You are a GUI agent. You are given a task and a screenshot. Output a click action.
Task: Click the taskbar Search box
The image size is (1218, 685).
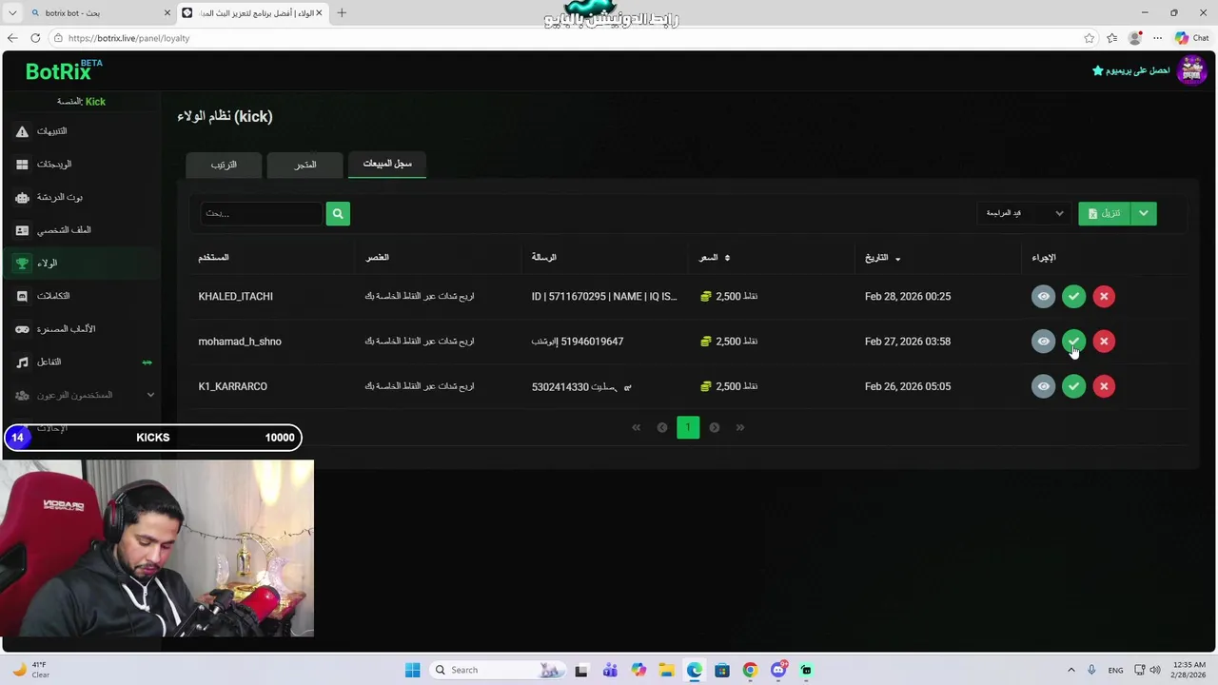[499, 670]
